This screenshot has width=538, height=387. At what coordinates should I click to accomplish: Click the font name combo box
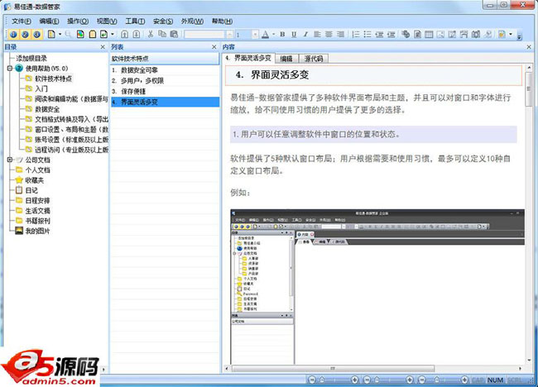[x=209, y=34]
